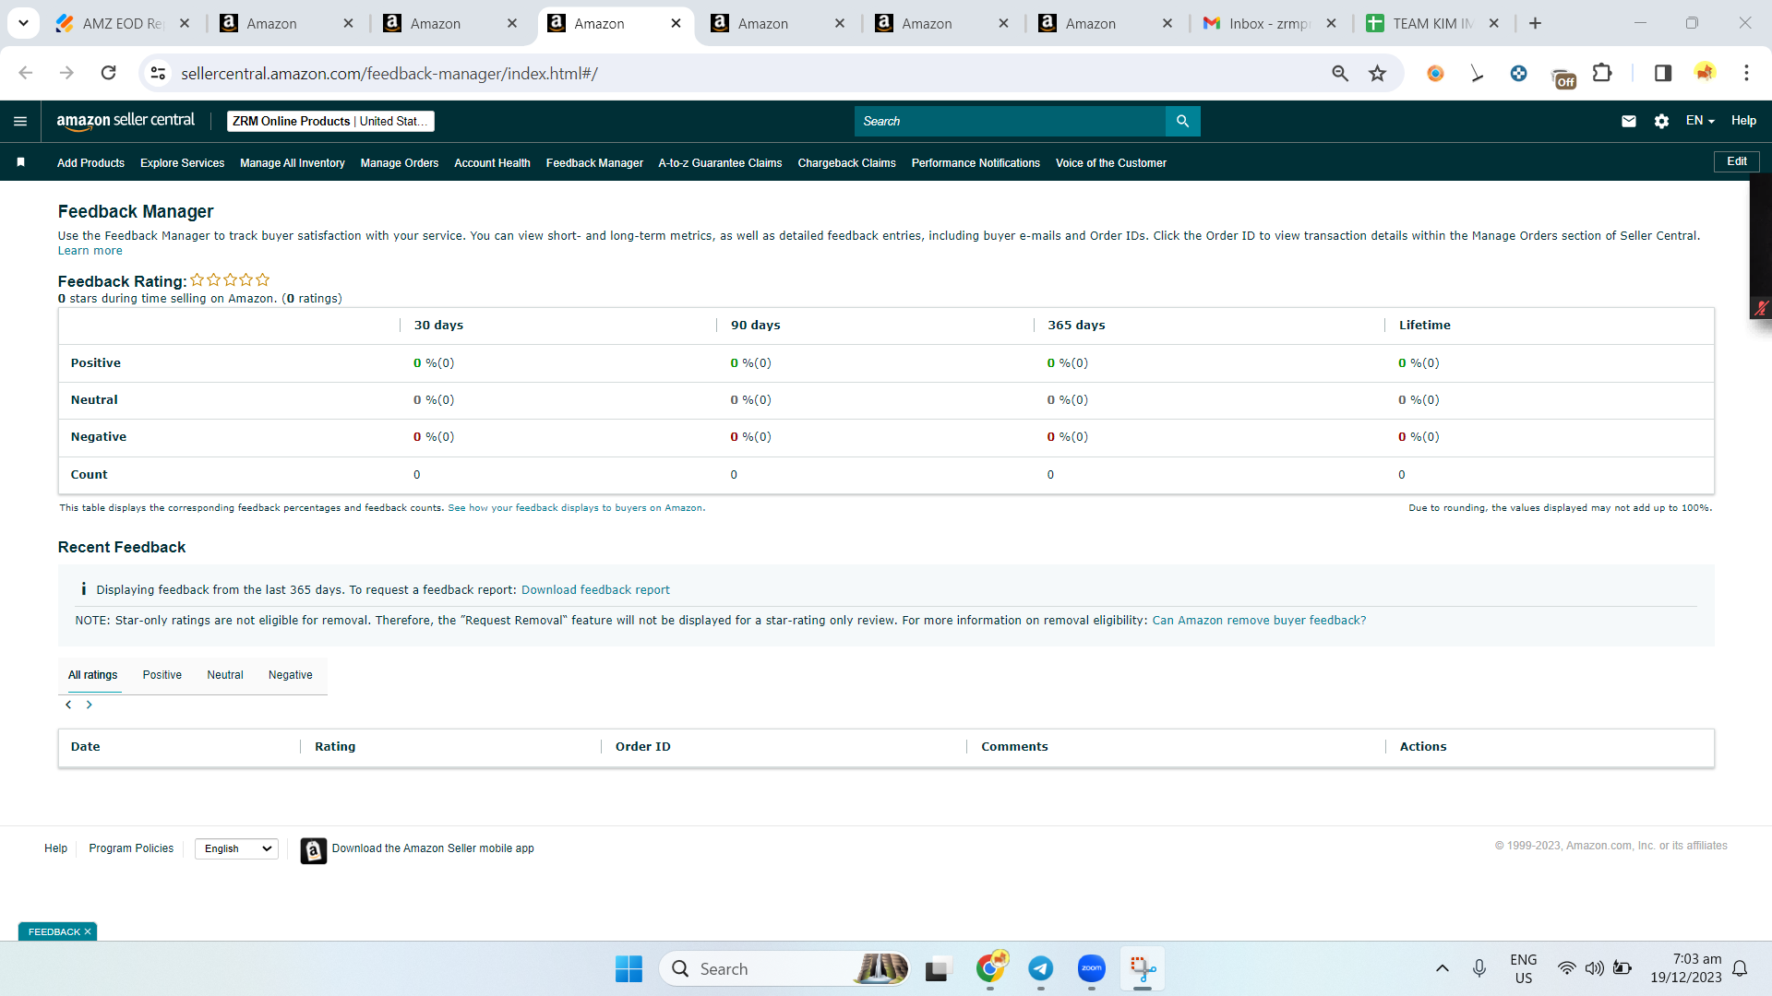
Task: Open Add Products in nav bar
Action: [90, 163]
